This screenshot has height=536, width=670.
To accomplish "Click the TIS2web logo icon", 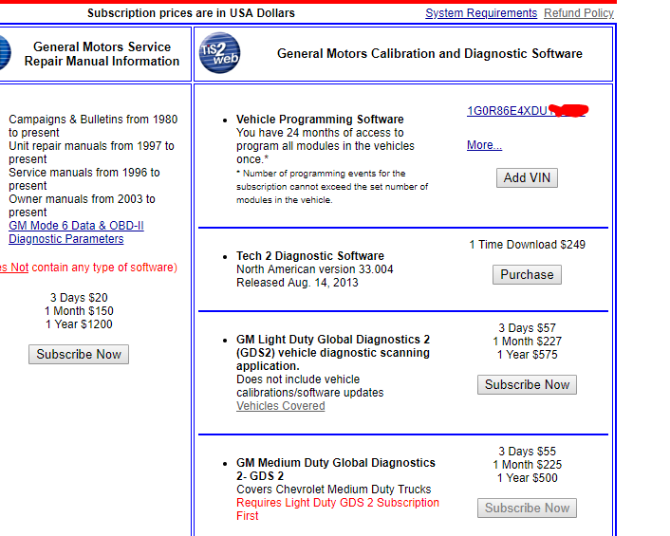I will click(219, 53).
